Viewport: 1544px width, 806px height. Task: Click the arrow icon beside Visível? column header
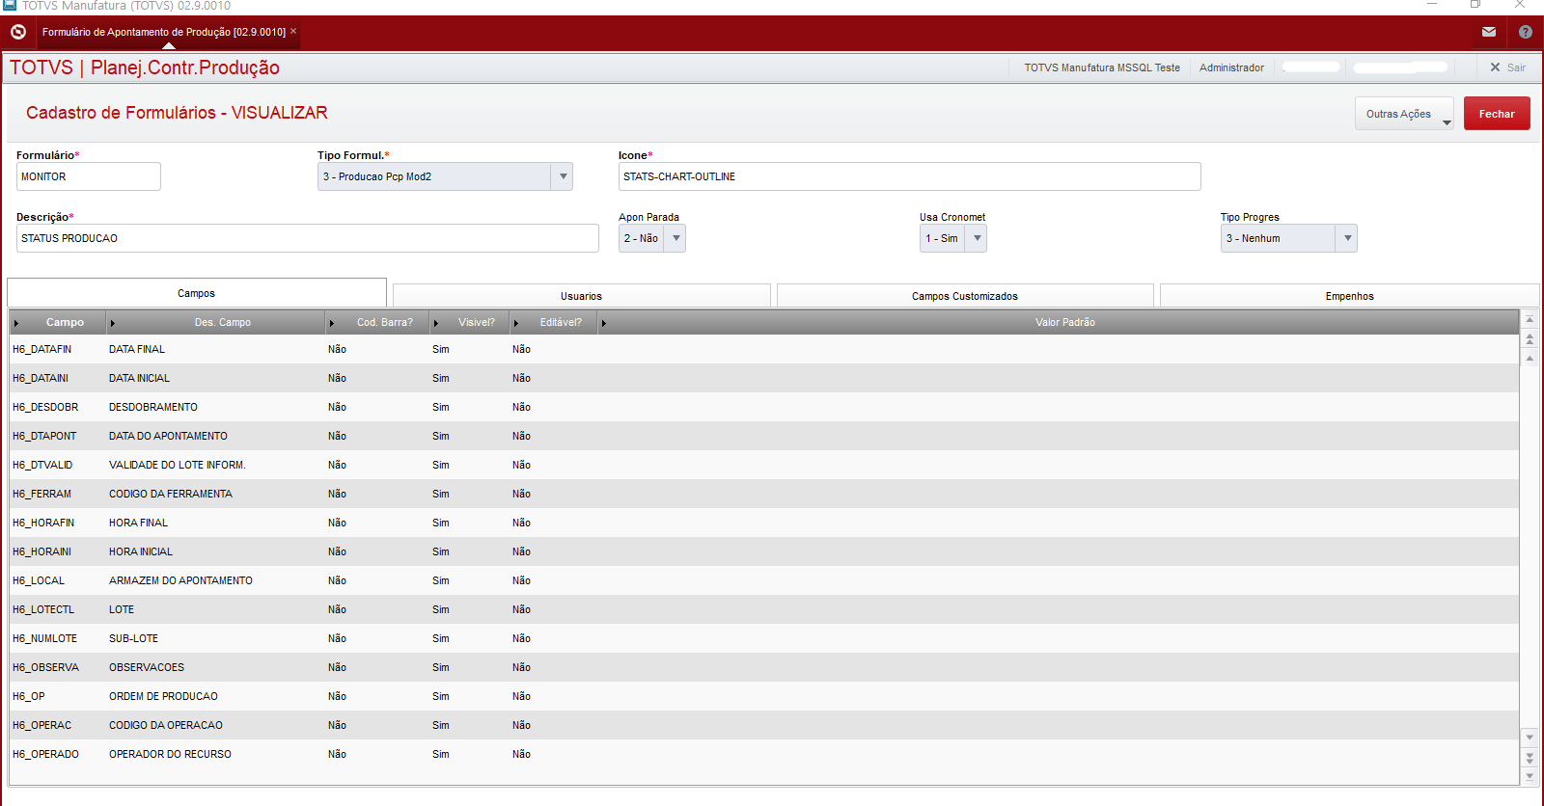[436, 323]
